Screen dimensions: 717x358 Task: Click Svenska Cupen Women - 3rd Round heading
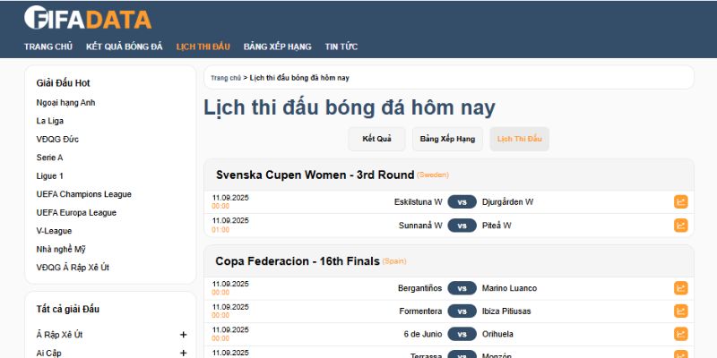click(315, 175)
